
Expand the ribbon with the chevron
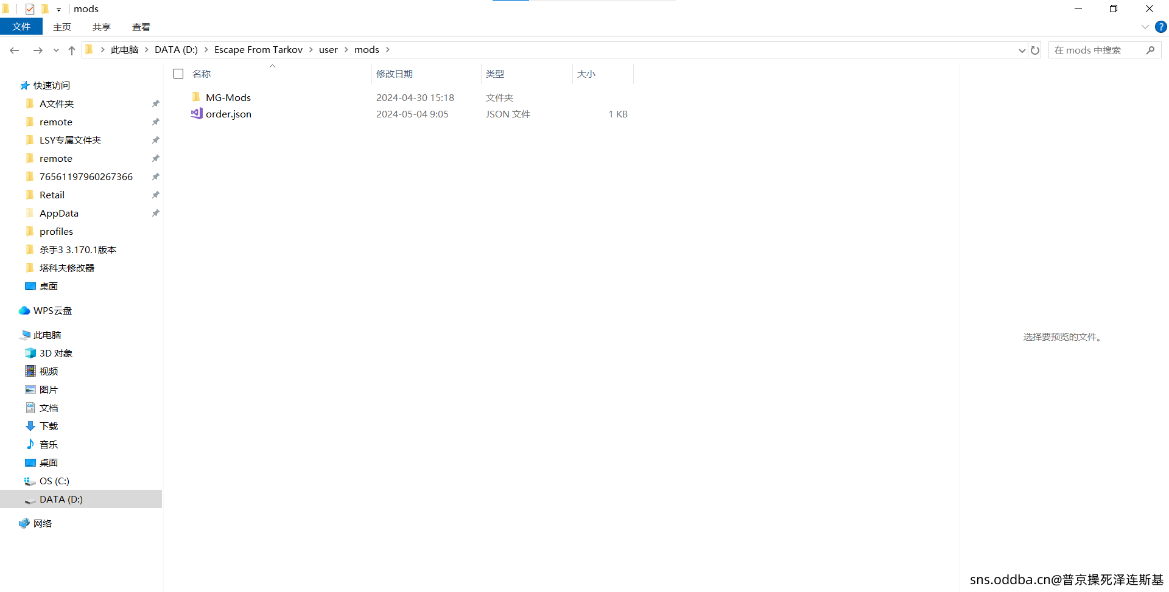click(1145, 27)
